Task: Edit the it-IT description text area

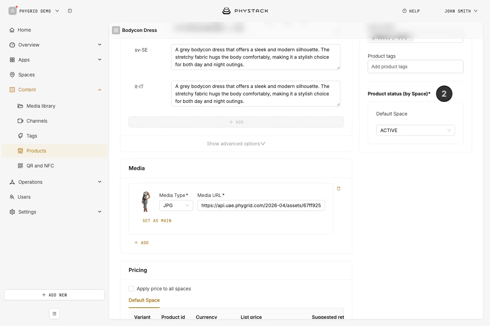Action: [x=256, y=94]
